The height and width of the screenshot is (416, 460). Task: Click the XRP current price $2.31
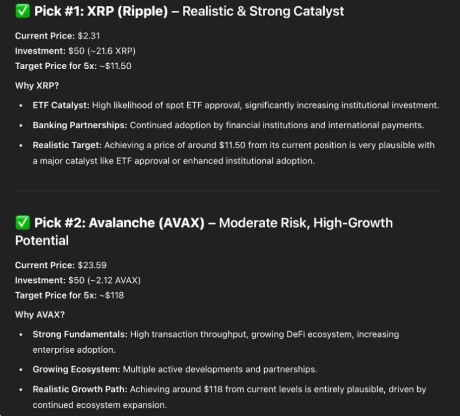(x=89, y=36)
